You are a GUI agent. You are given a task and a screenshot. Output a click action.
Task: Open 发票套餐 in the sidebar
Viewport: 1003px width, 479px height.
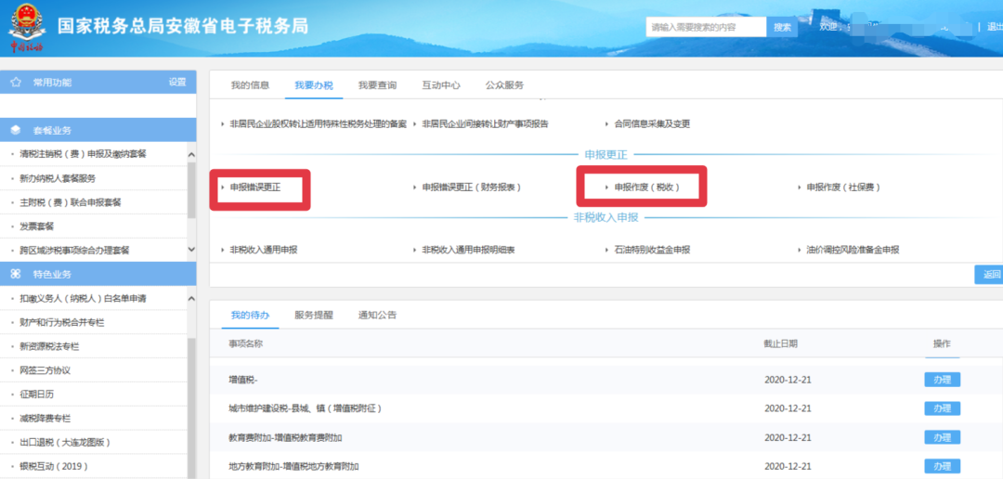pos(37,227)
